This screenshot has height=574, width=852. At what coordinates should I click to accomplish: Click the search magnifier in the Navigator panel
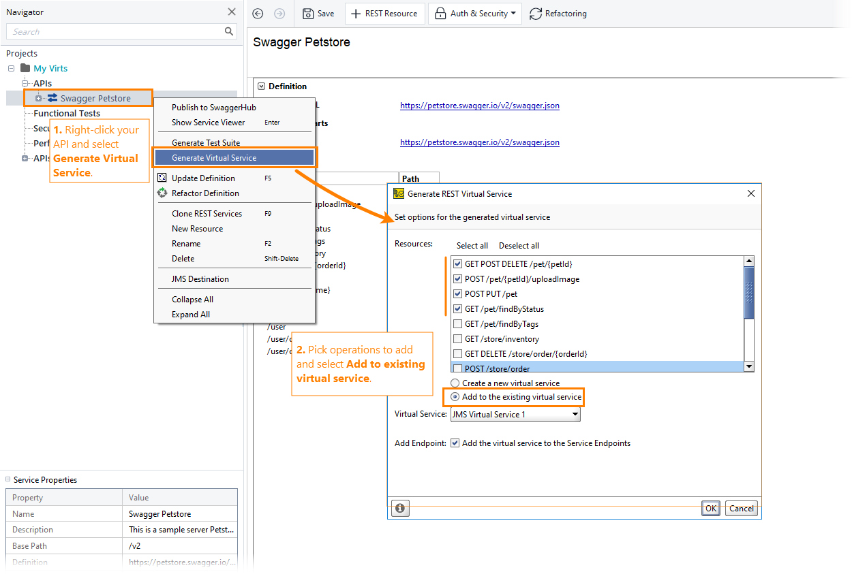coord(229,31)
